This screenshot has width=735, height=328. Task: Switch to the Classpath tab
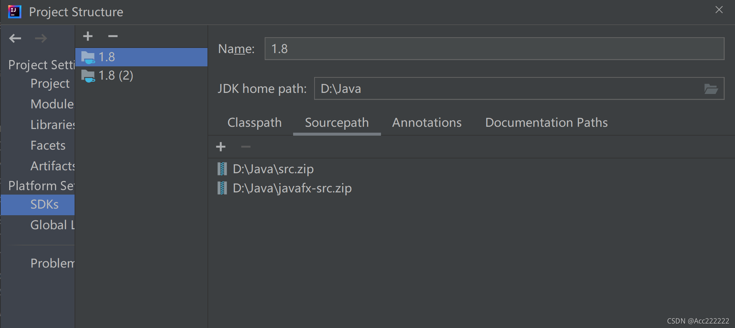pyautogui.click(x=254, y=122)
